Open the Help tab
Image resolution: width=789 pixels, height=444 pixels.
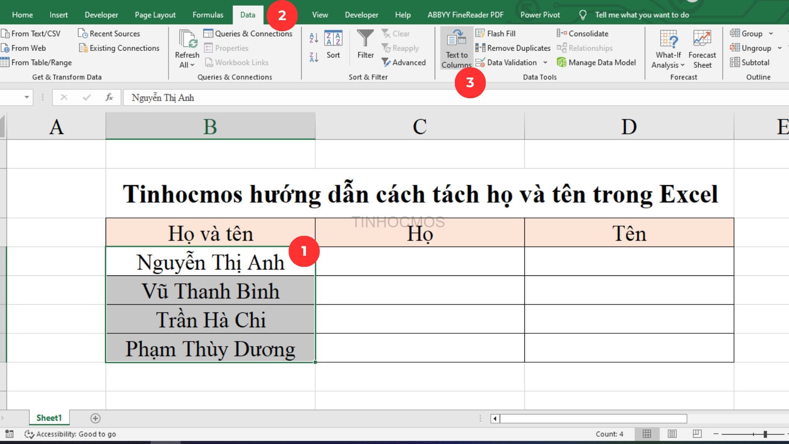pos(403,15)
